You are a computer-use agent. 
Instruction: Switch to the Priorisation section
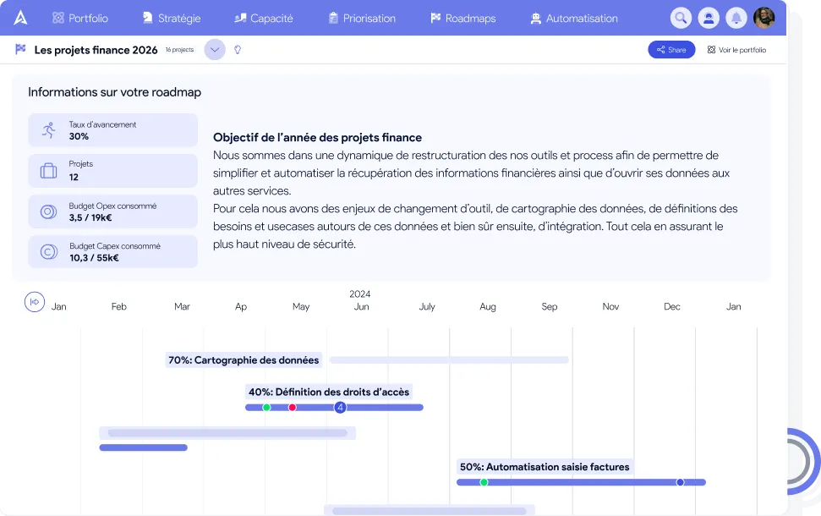(x=362, y=17)
